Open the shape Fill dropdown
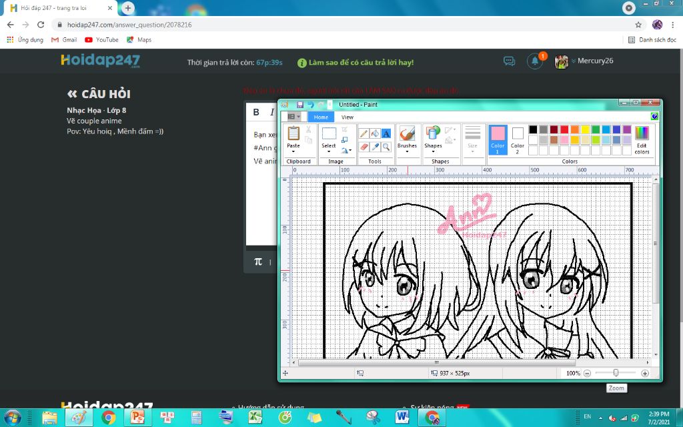This screenshot has width=683, height=427. pos(450,140)
